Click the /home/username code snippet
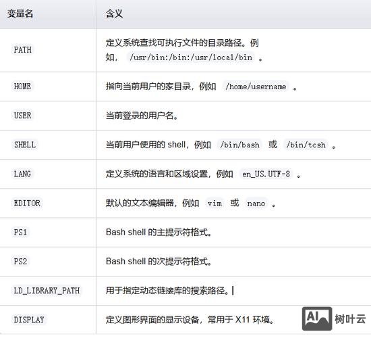Viewport: 371px width, 338px height. (256, 87)
